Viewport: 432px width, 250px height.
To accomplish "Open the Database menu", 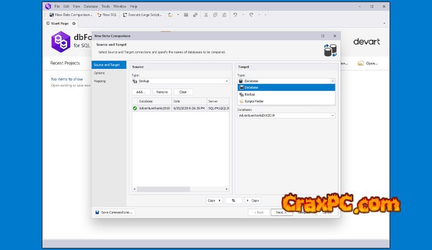I will click(x=90, y=6).
